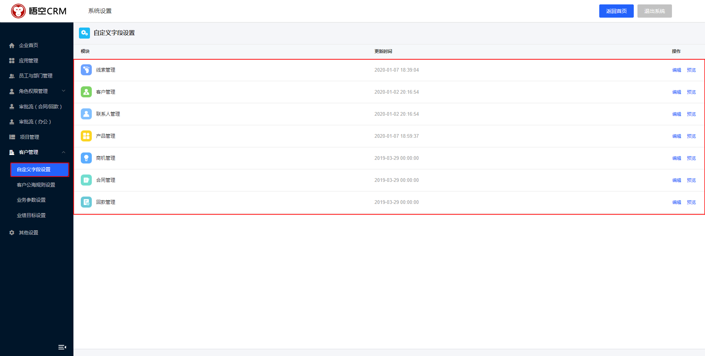Click the green 客户管理 module icon

click(86, 92)
